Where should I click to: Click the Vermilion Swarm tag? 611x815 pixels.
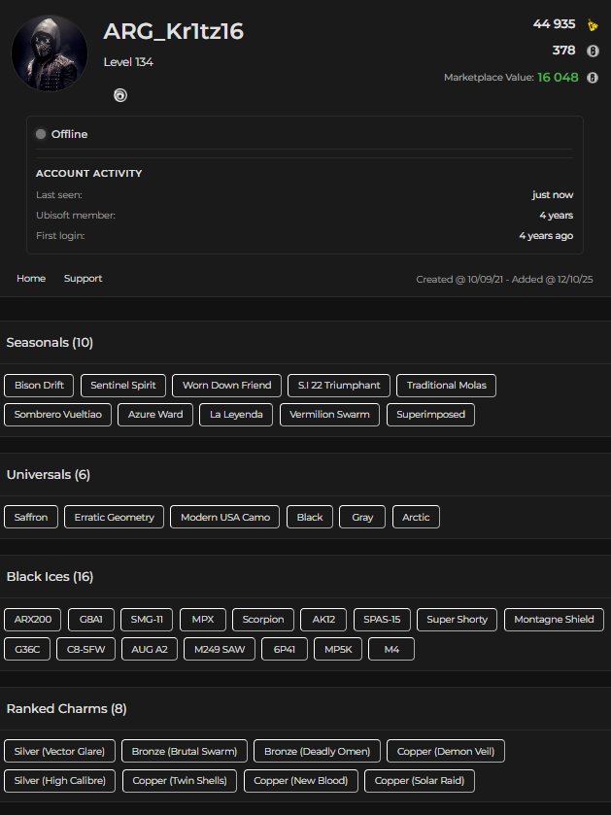329,414
